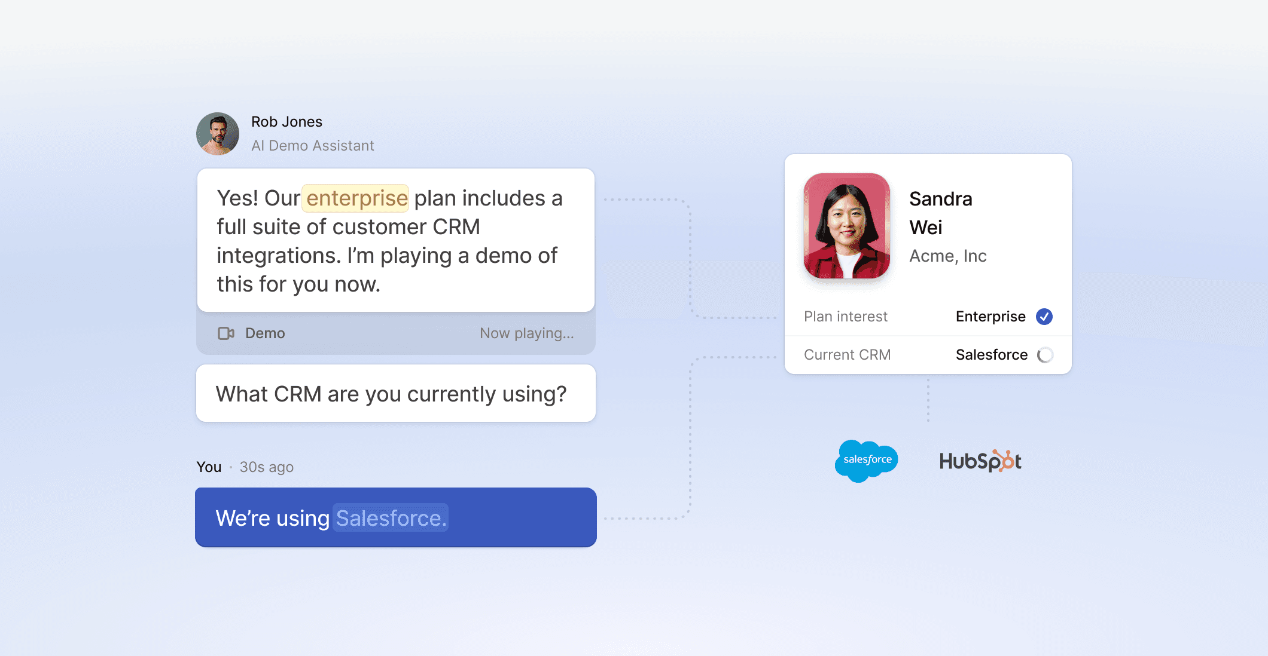Enable the Plan interest checkmark for Sandra Wei
1268x656 pixels.
(1044, 317)
